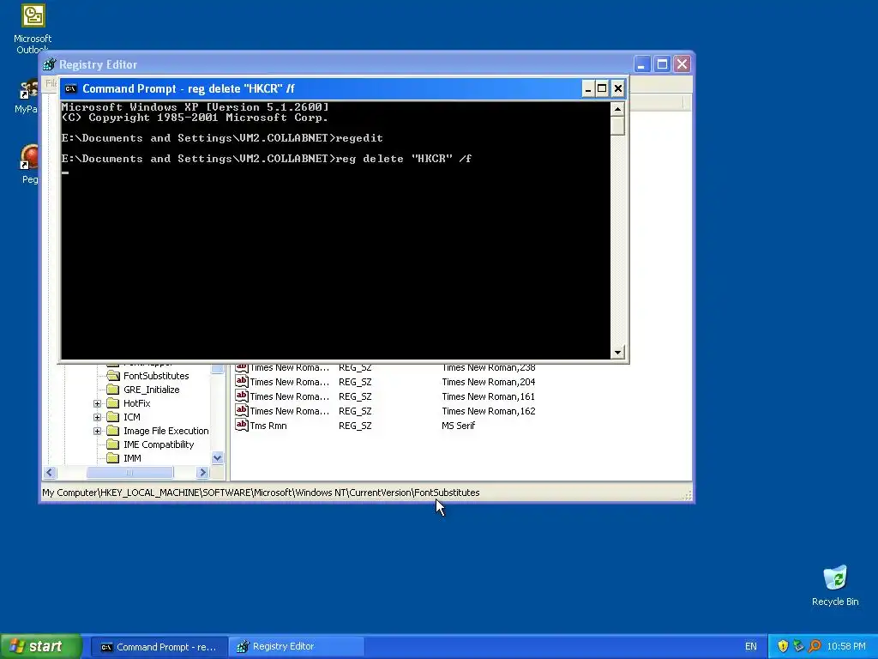Close the Command Prompt window
The height and width of the screenshot is (659, 878).
click(617, 88)
